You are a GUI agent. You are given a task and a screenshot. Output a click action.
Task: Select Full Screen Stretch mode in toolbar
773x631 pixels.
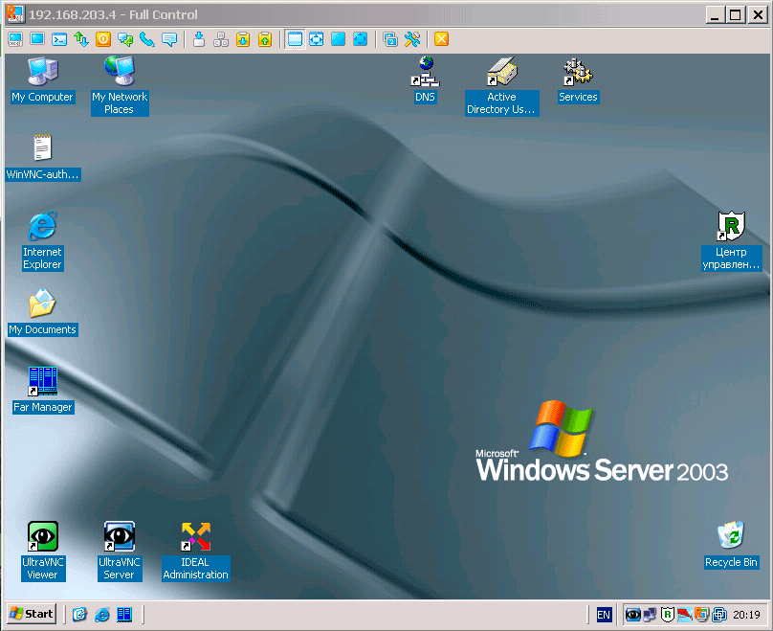point(361,39)
